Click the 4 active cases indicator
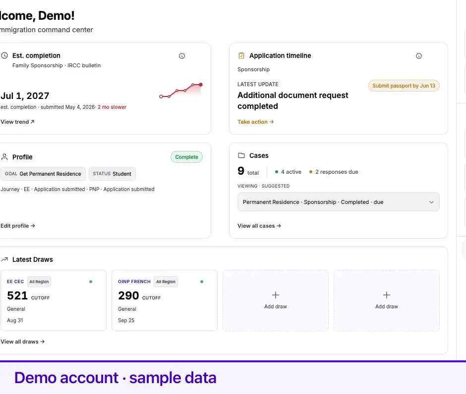Image resolution: width=466 pixels, height=394 pixels. click(x=289, y=172)
